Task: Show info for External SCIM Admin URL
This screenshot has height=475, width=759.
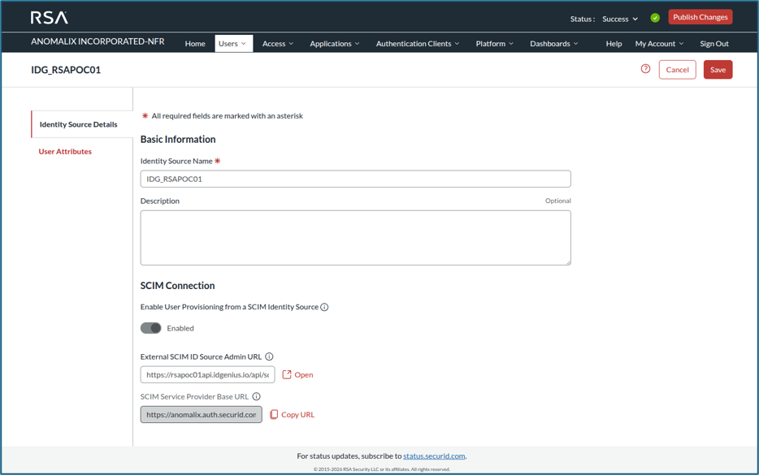Action: (x=269, y=356)
